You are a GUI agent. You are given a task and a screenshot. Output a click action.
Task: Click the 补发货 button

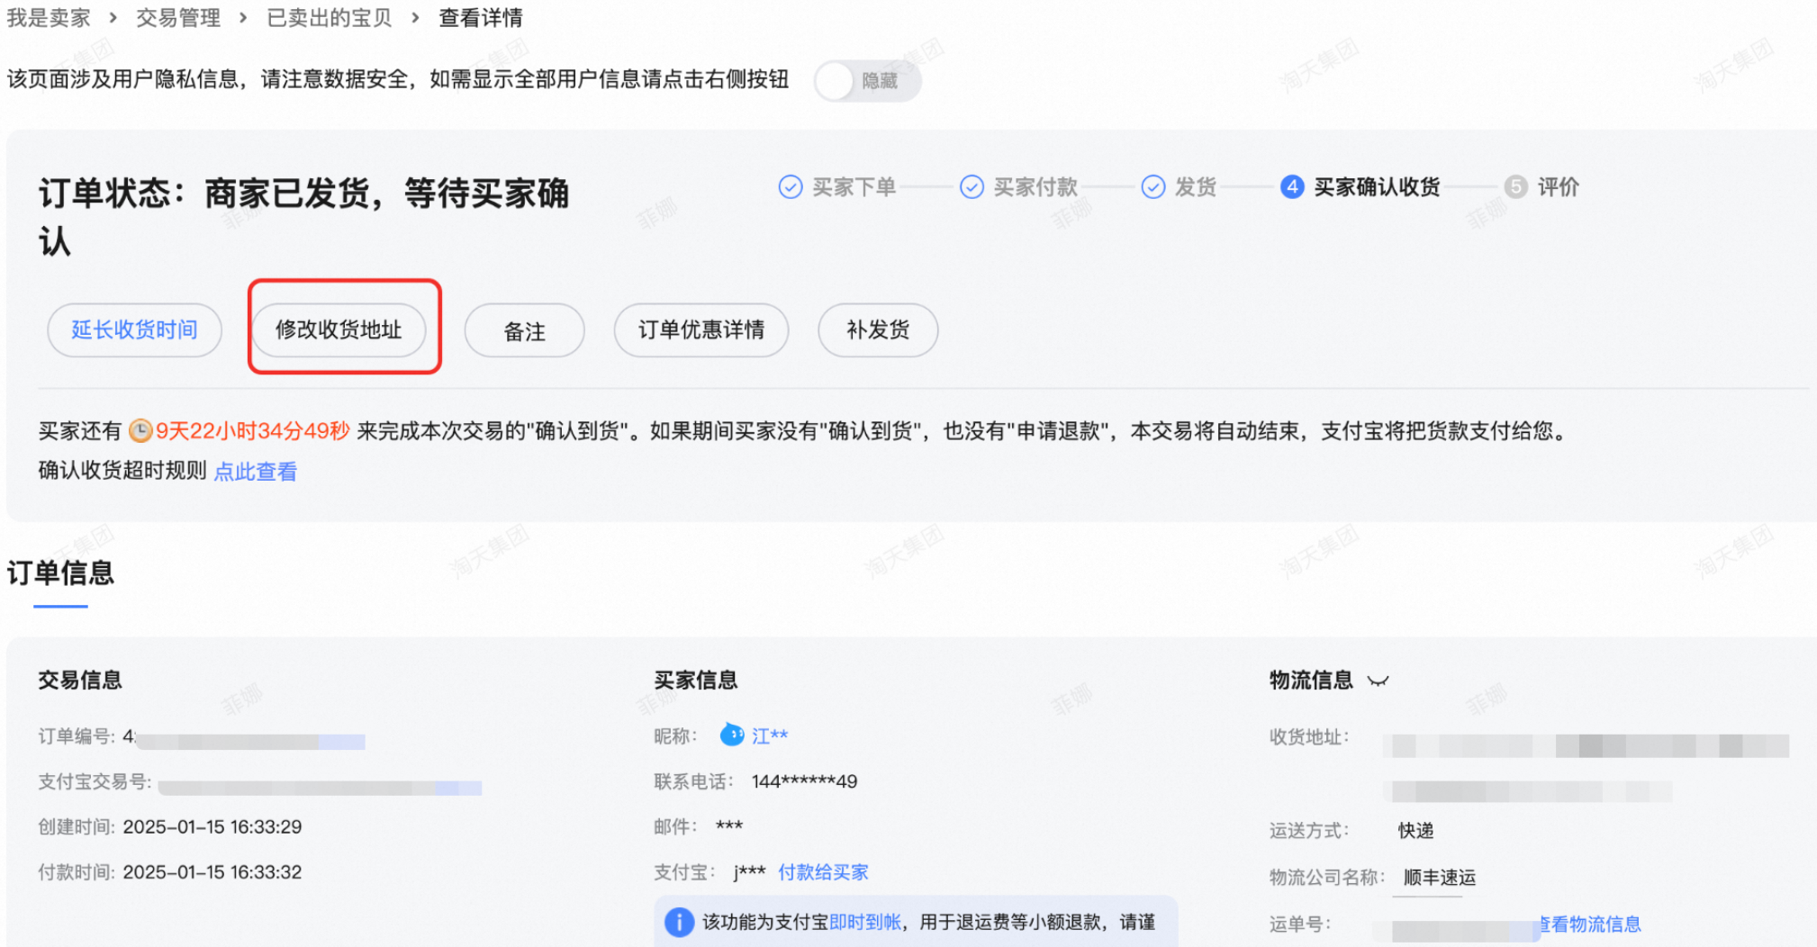[x=877, y=330]
